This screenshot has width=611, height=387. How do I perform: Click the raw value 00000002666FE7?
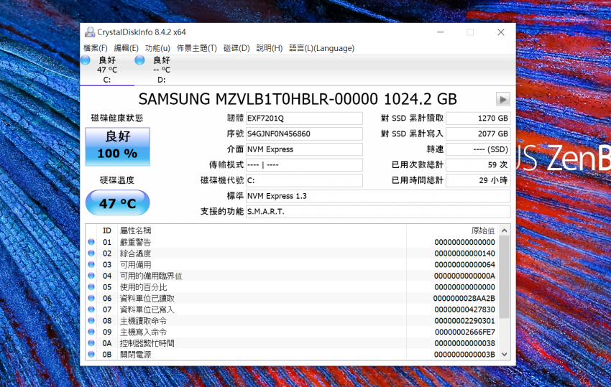point(465,332)
